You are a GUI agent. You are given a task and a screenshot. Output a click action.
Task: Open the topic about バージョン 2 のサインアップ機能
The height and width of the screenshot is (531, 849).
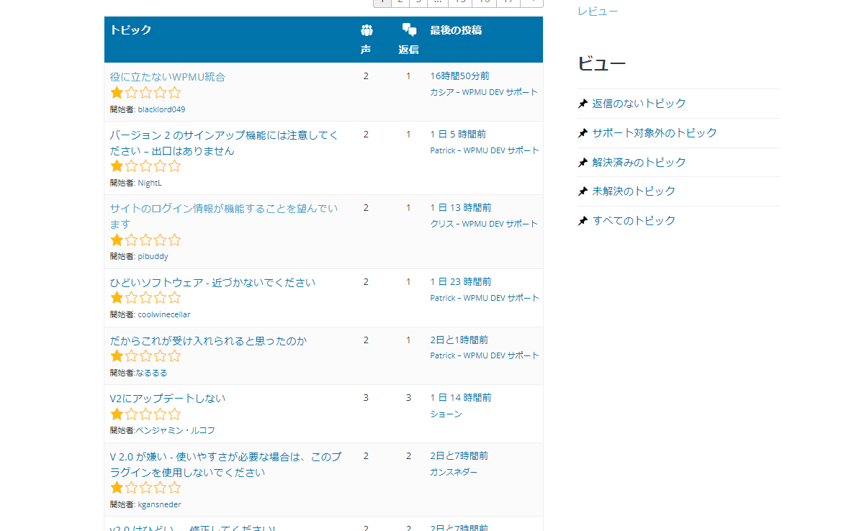click(224, 143)
